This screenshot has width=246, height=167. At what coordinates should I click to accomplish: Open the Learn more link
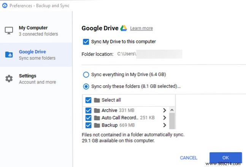[x=141, y=28]
